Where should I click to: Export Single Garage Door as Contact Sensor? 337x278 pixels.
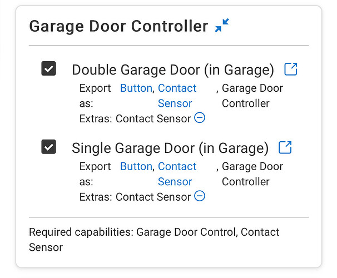pyautogui.click(x=177, y=174)
